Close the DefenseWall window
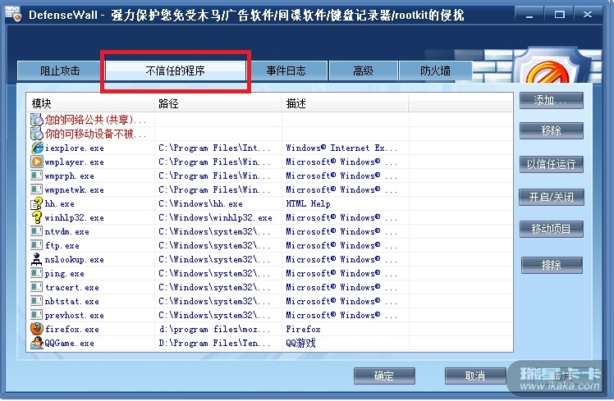614x401 pixels. click(588, 15)
